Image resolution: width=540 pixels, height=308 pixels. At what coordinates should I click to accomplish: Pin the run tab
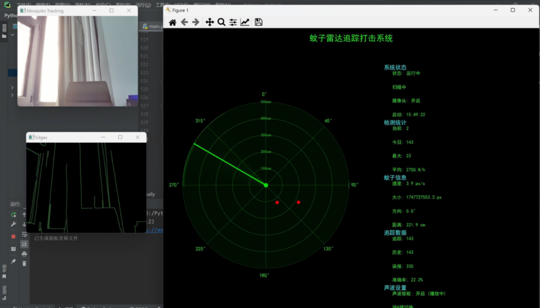13,261
